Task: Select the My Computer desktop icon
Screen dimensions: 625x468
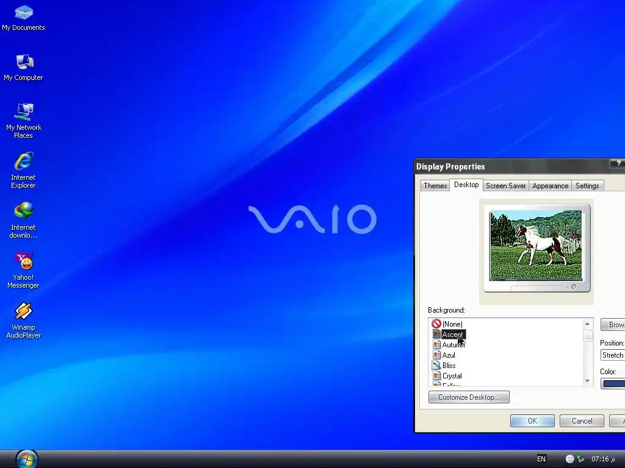Action: pos(24,68)
